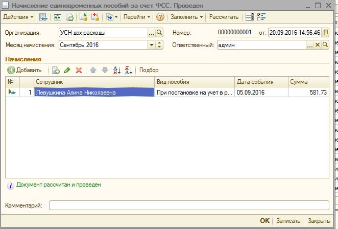Click the green Add row icon
Screen dimensions: 338x229
[11, 70]
